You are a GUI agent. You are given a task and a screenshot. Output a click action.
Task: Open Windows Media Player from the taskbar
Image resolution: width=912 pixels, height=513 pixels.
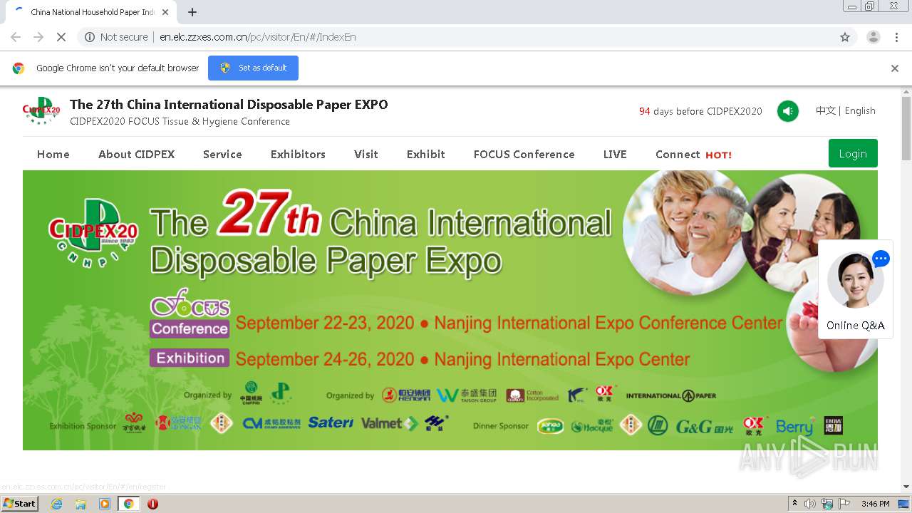105,504
